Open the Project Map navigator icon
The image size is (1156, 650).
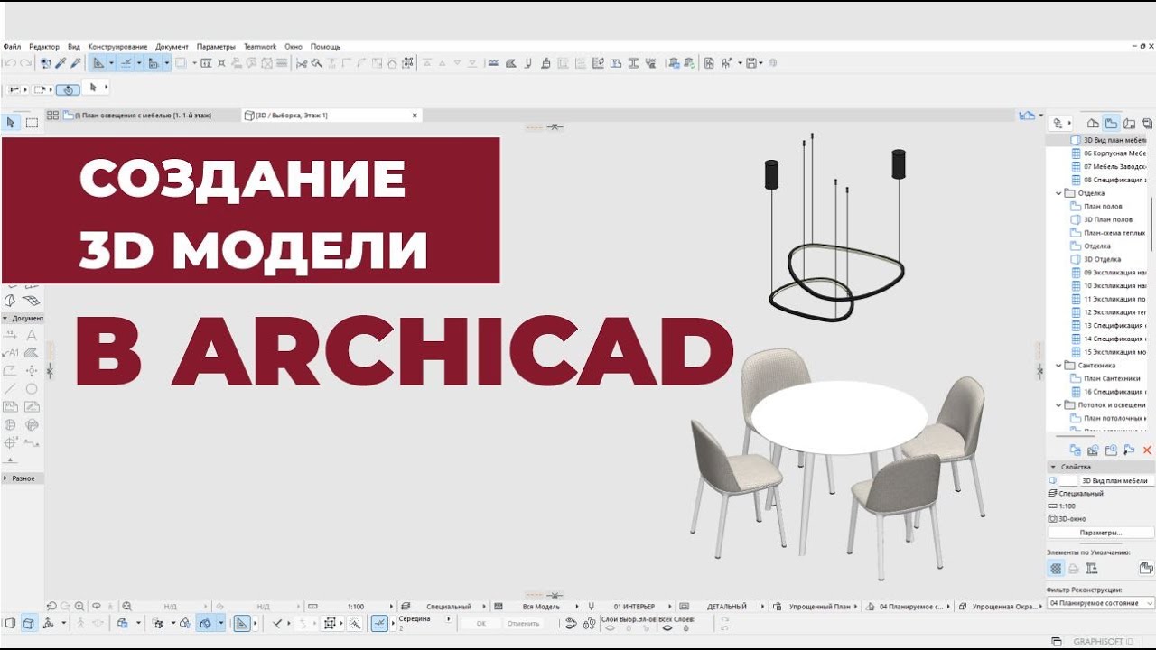(1093, 123)
